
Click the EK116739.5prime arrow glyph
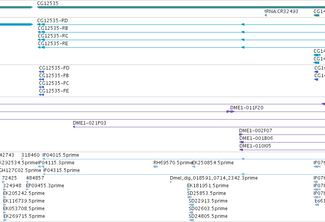(x=5, y=205)
